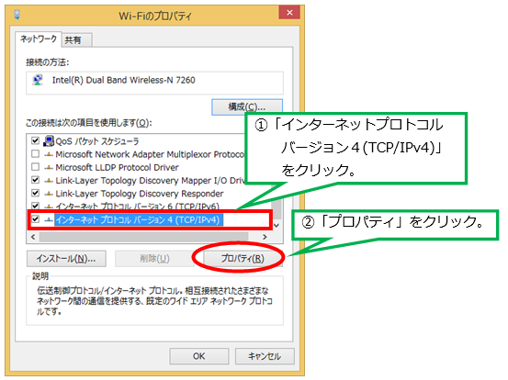Select Link-Layer Topology Discovery Responder row

pyautogui.click(x=140, y=194)
